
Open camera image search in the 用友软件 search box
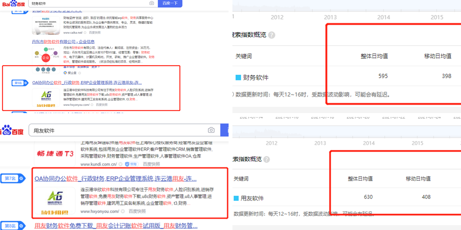tap(211, 130)
